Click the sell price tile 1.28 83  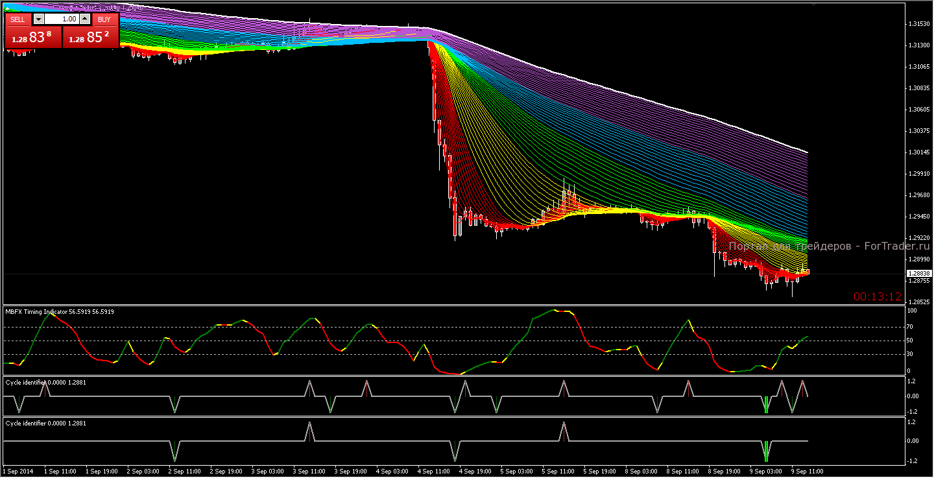pyautogui.click(x=33, y=37)
